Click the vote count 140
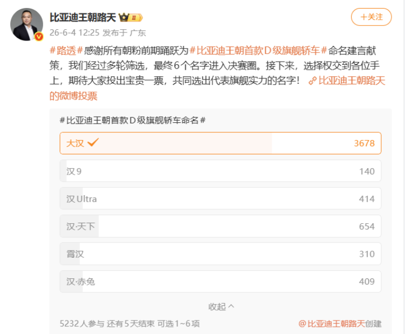The width and height of the screenshot is (405, 334). point(367,171)
